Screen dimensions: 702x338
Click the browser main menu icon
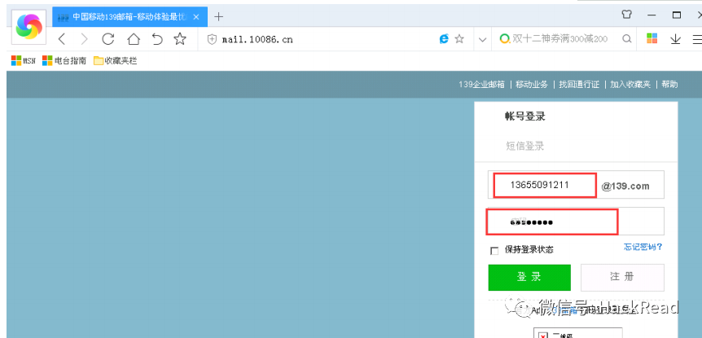tap(697, 39)
